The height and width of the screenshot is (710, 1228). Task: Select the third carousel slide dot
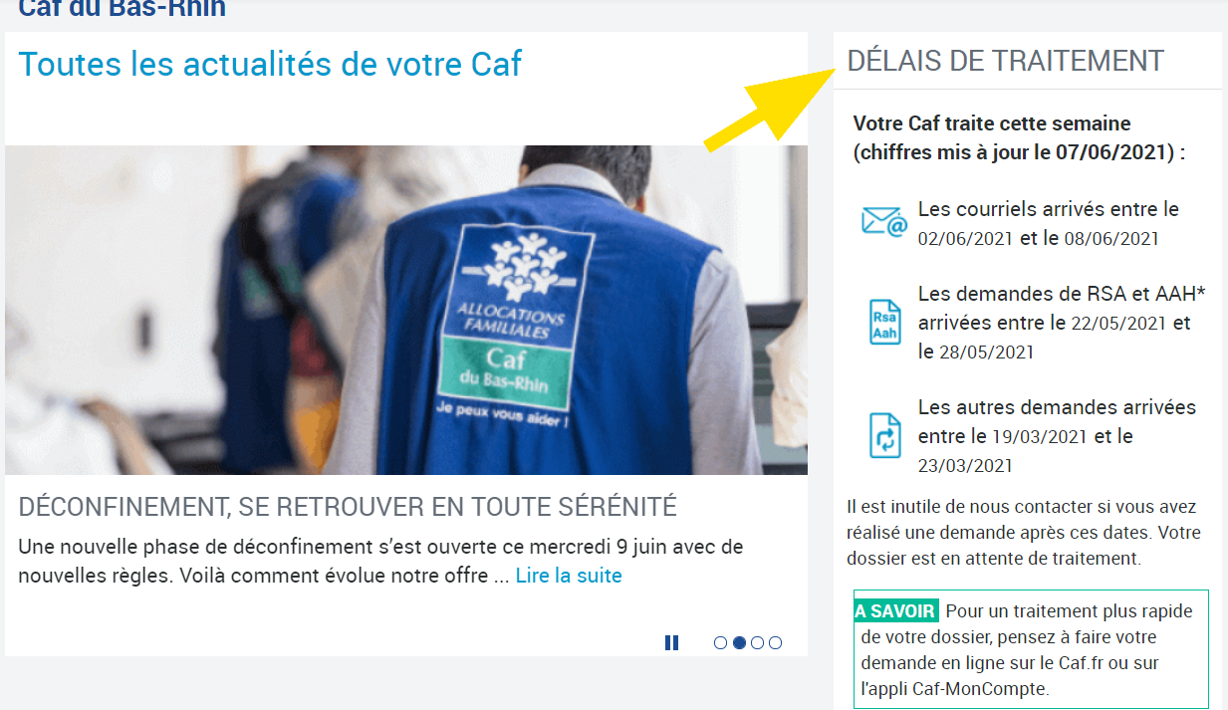pos(757,643)
